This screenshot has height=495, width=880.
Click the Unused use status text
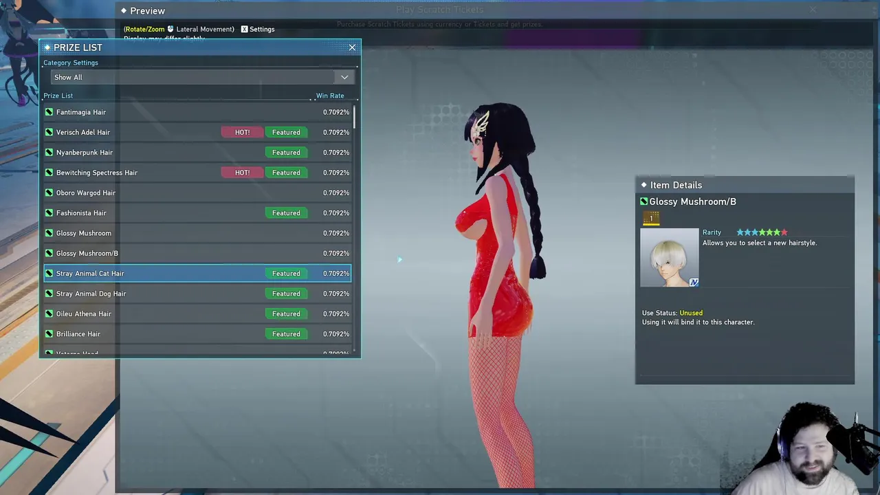(691, 313)
